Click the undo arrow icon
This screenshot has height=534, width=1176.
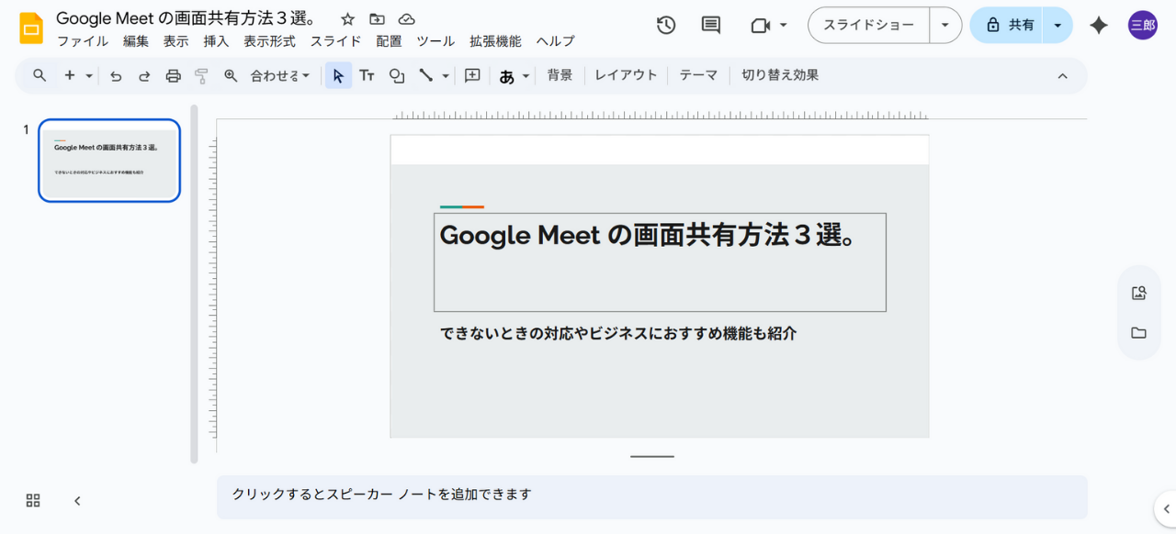pos(116,76)
